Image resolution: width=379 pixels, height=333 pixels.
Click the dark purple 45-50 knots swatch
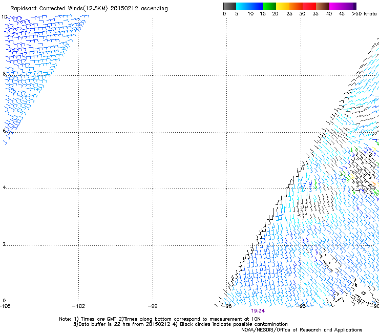[x=349, y=6]
